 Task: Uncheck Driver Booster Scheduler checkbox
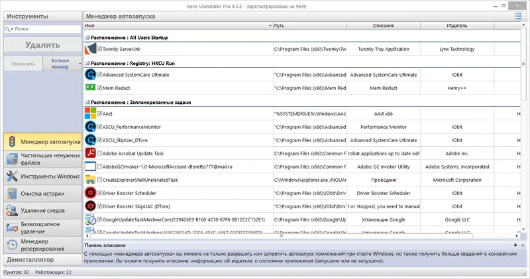point(100,193)
